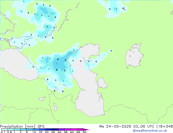Click the 25–30 mm navy legend swatch

point(55,129)
